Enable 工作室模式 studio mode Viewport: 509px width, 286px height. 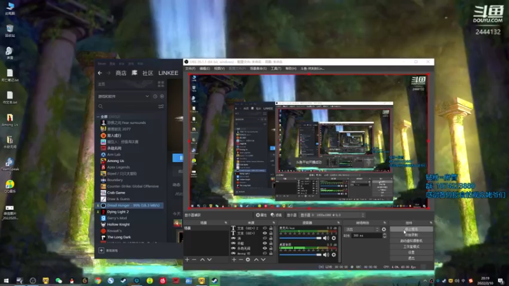[x=411, y=247]
